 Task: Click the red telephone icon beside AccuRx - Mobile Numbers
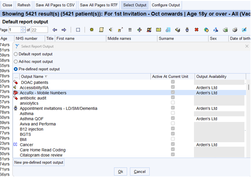[15, 93]
